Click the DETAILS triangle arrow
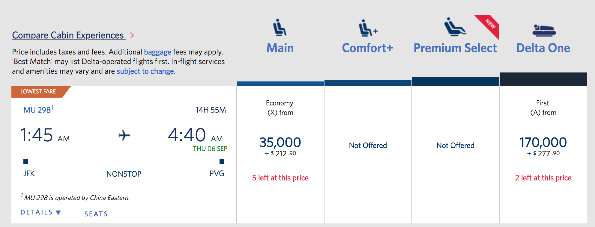Viewport: 595px width, 227px height. (58, 213)
